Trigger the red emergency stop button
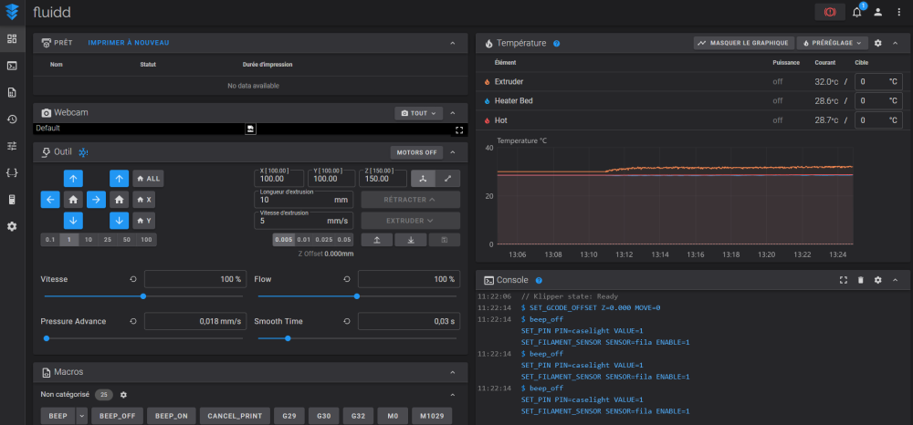913x425 pixels. point(830,12)
